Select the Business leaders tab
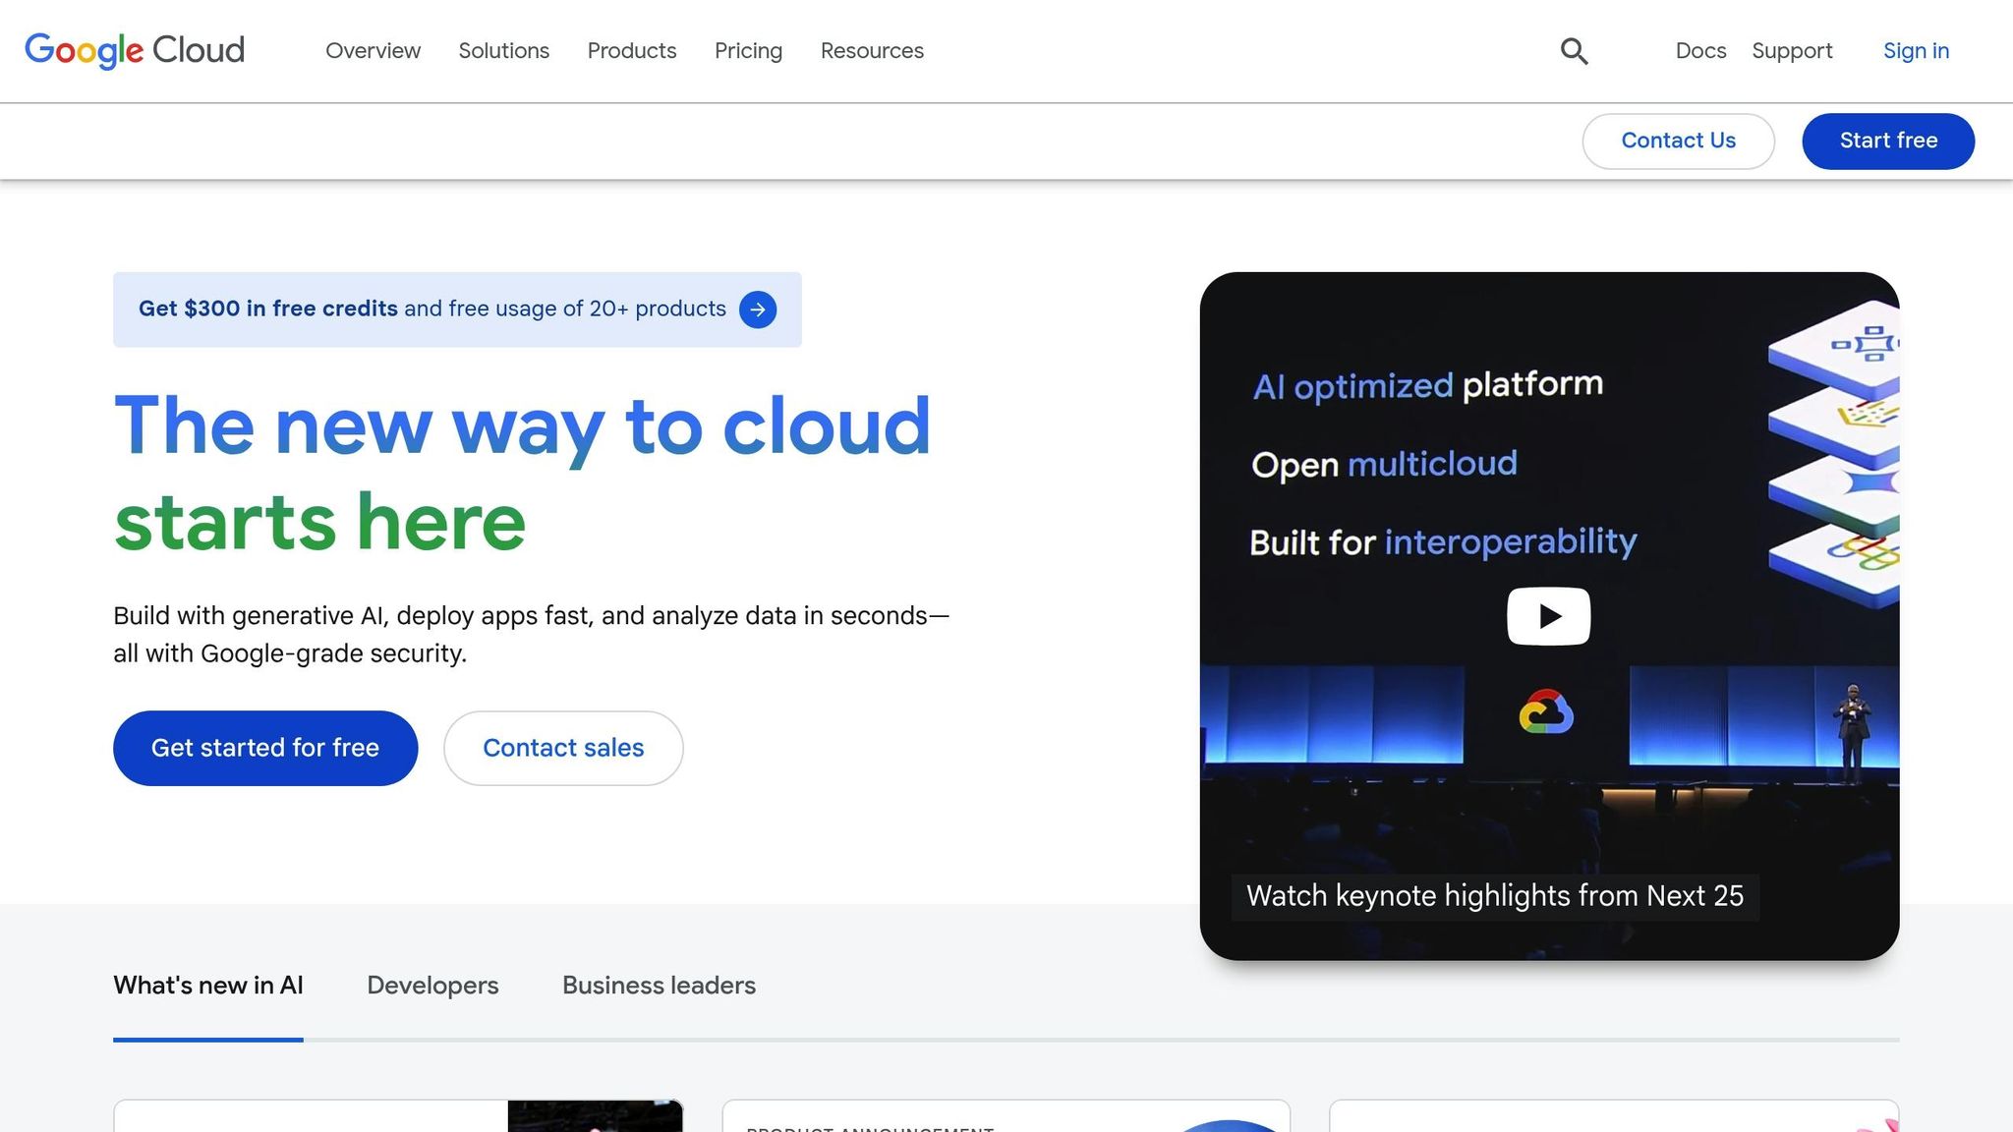The image size is (2013, 1132). coord(659,986)
